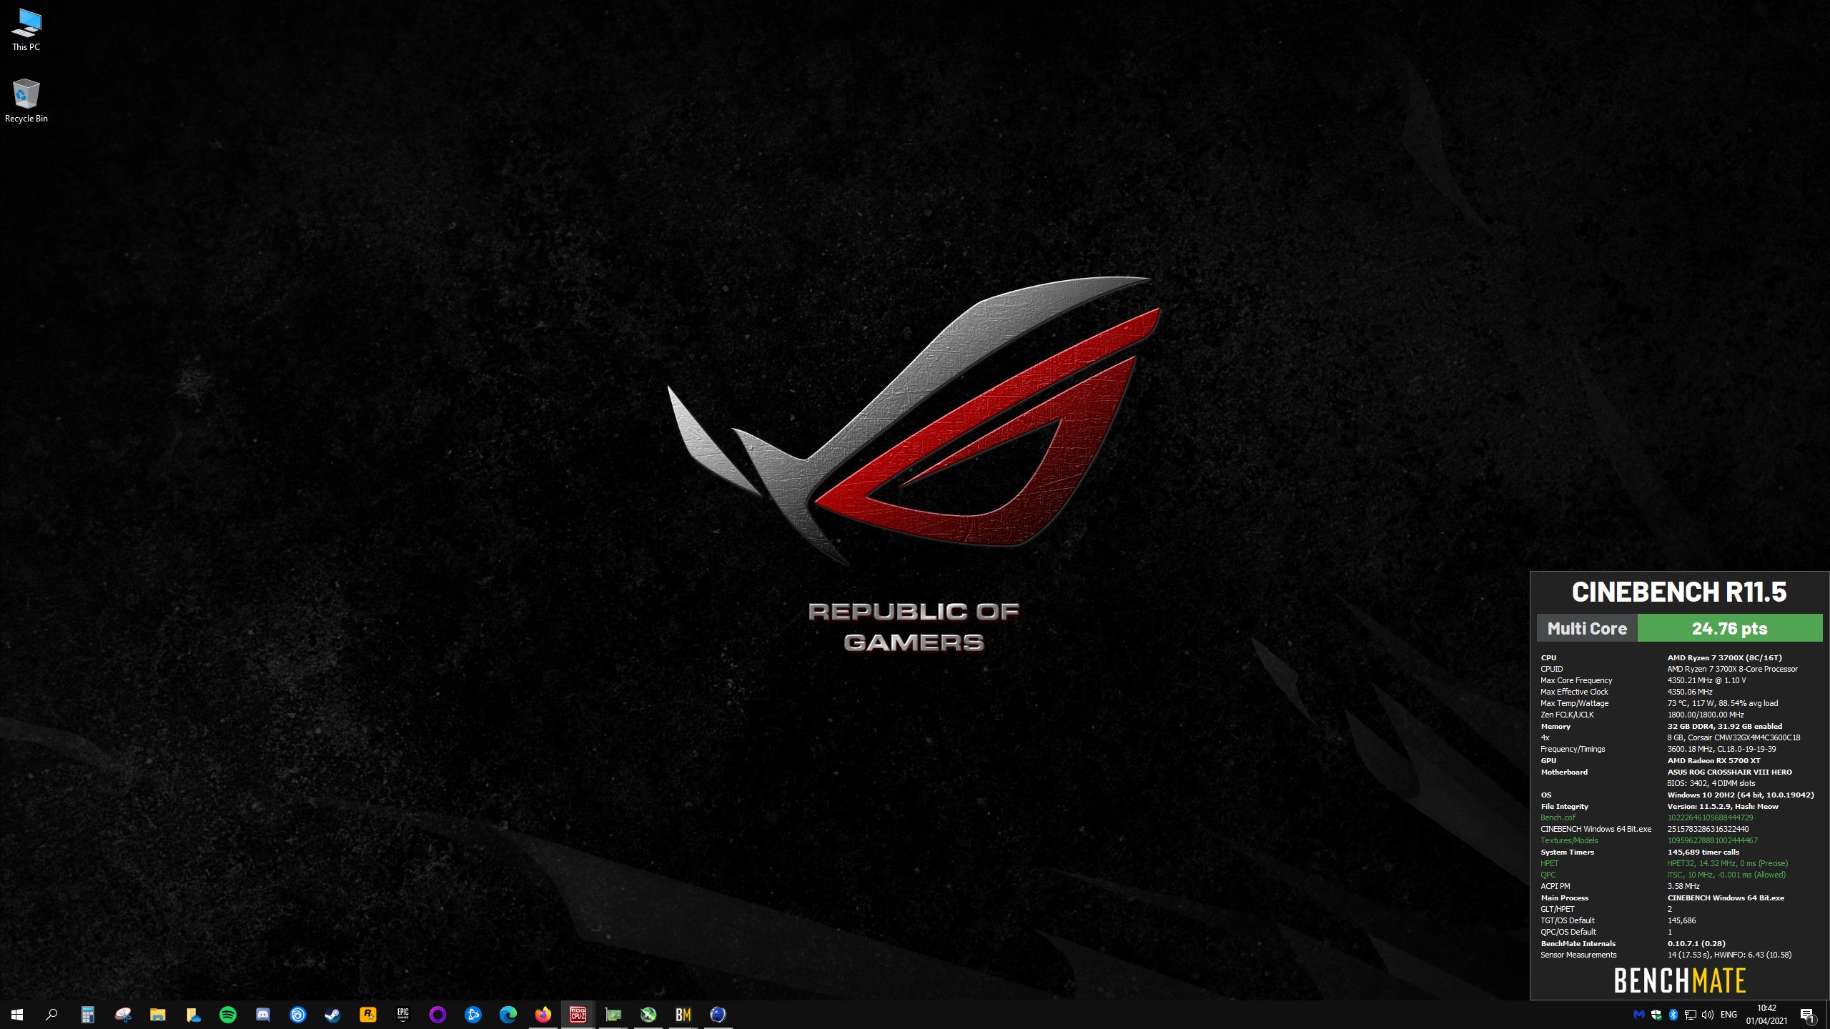The height and width of the screenshot is (1029, 1830).
Task: Click the Bluetooth tray icon
Action: pyautogui.click(x=1673, y=1015)
